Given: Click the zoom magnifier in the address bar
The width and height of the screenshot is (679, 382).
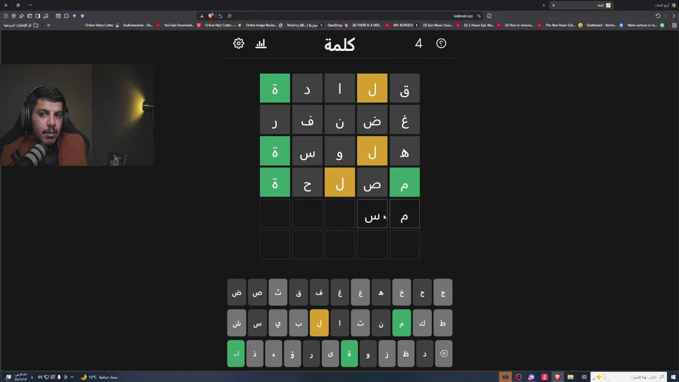Looking at the screenshot, I should (229, 16).
